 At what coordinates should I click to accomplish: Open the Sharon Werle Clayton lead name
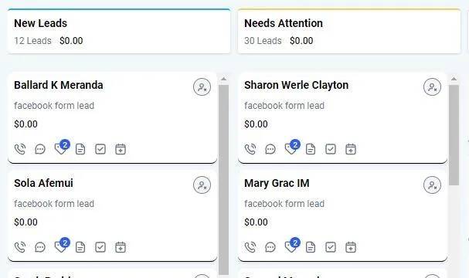(x=297, y=85)
